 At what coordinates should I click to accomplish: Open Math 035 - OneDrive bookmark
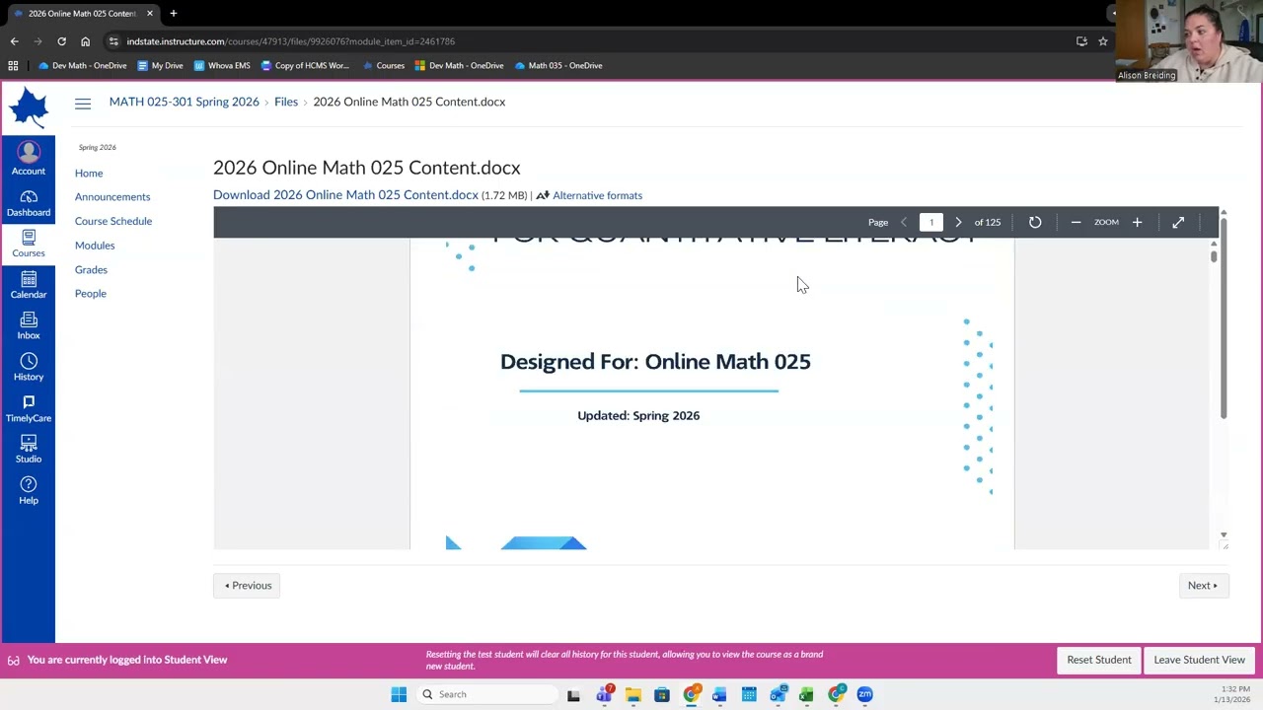click(x=558, y=66)
